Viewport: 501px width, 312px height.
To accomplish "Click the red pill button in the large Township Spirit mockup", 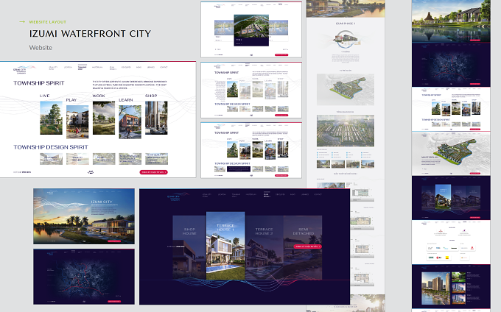I will tap(154, 172).
